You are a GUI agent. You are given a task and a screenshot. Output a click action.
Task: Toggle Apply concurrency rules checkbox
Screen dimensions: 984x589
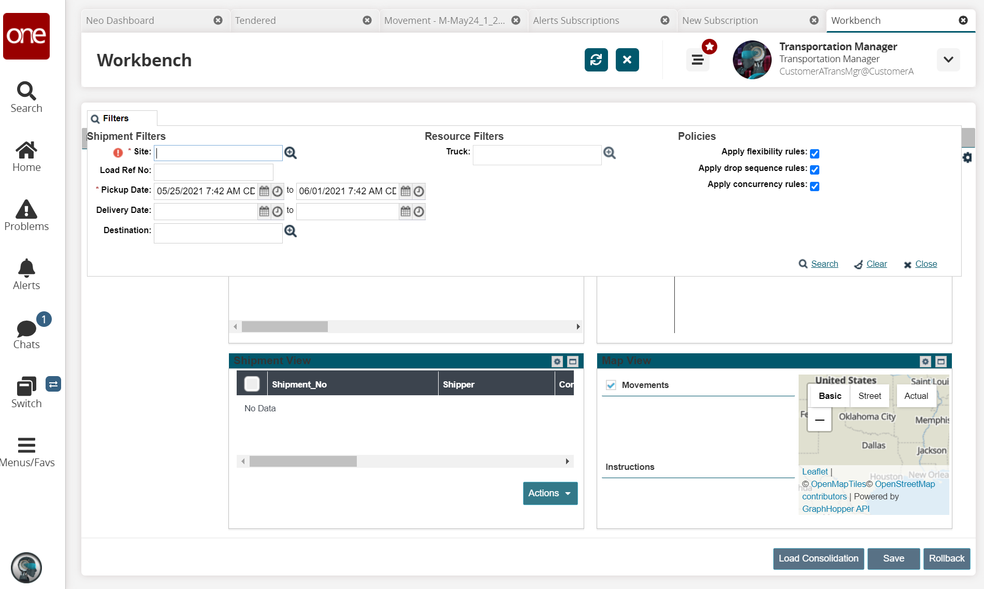coord(815,186)
